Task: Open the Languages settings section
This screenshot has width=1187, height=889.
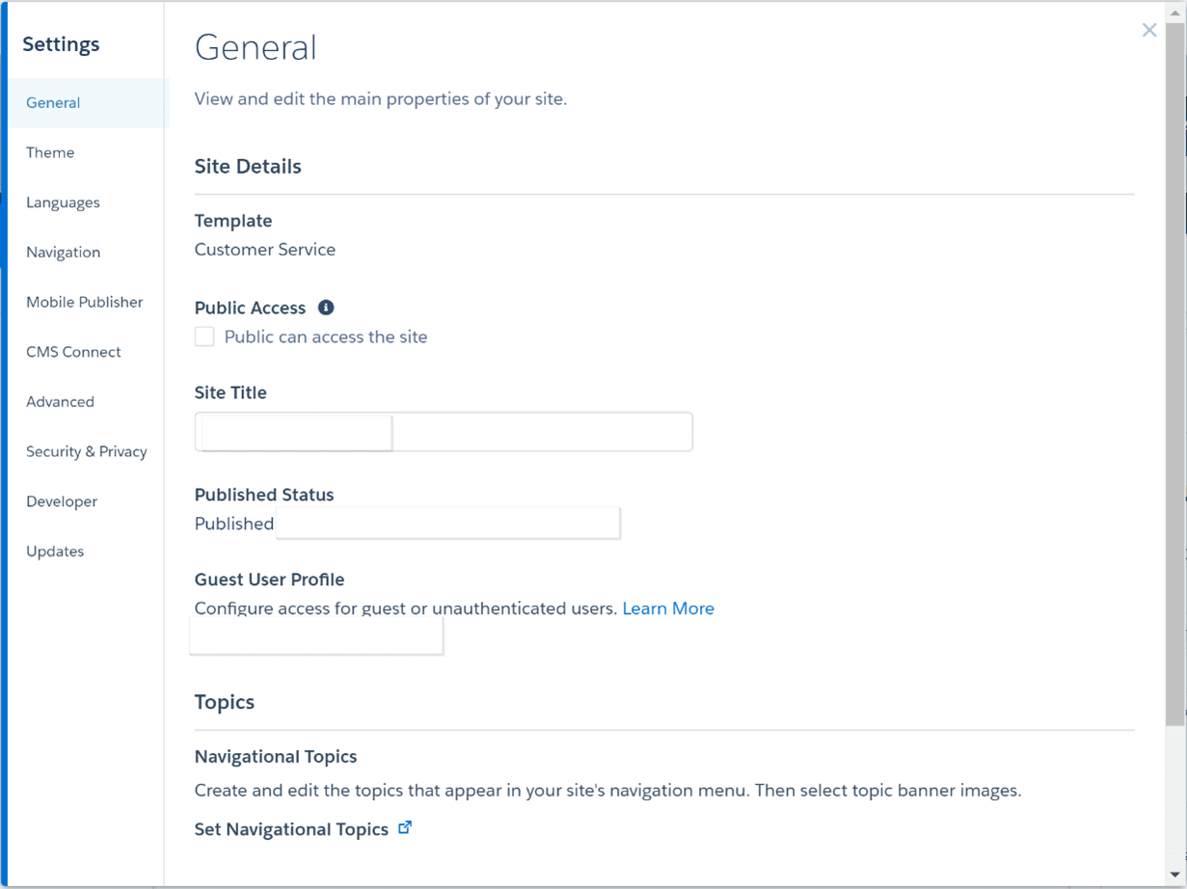Action: click(63, 202)
